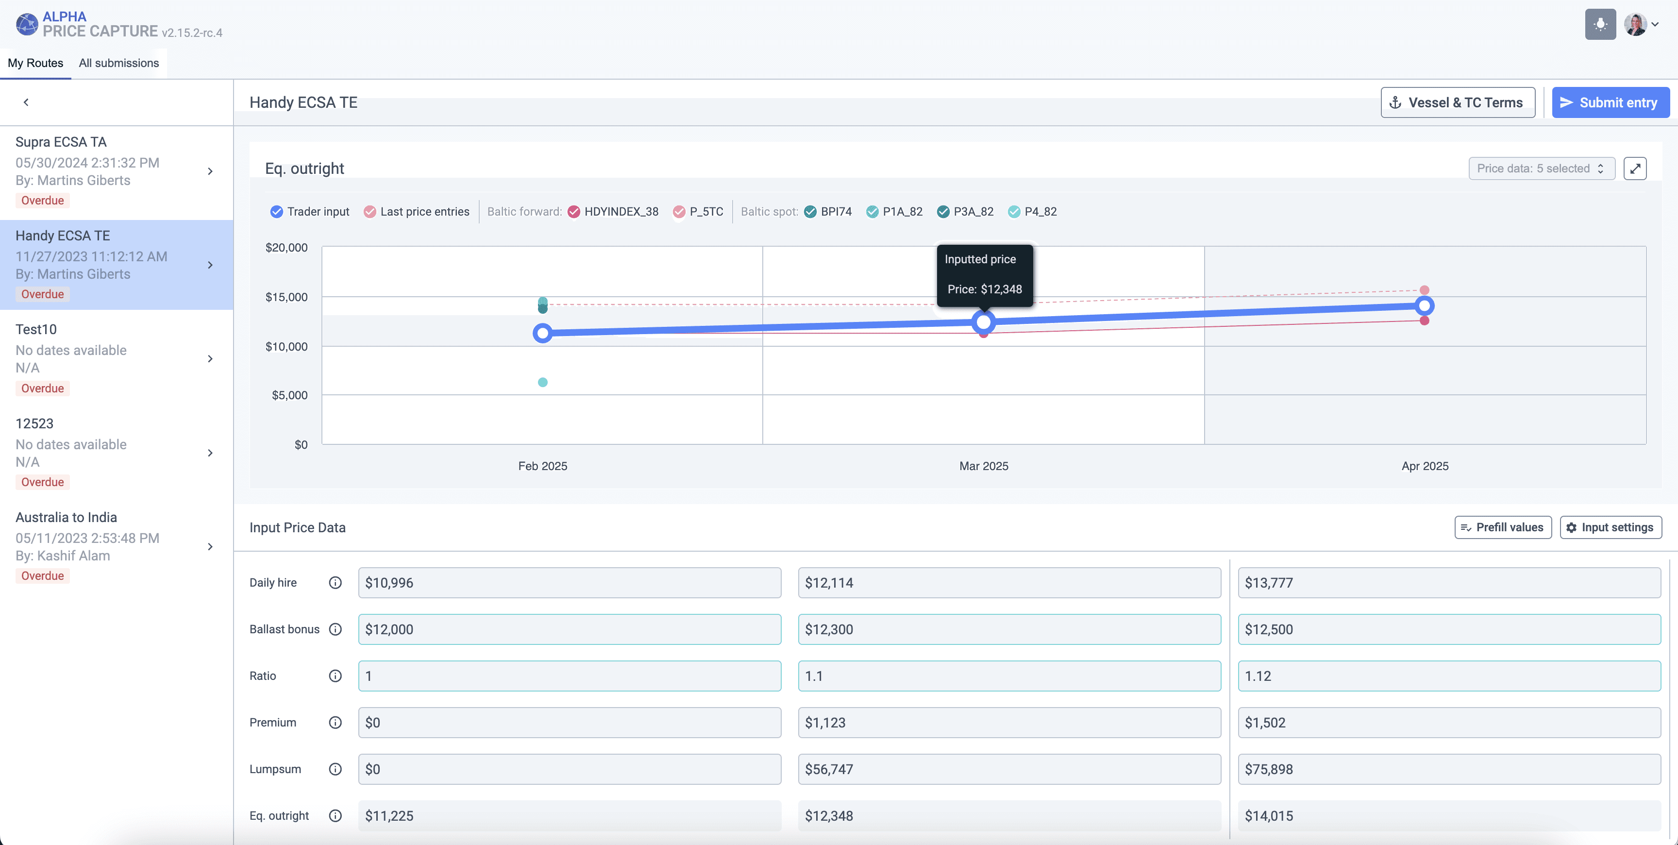Select the My Routes tab

click(35, 63)
